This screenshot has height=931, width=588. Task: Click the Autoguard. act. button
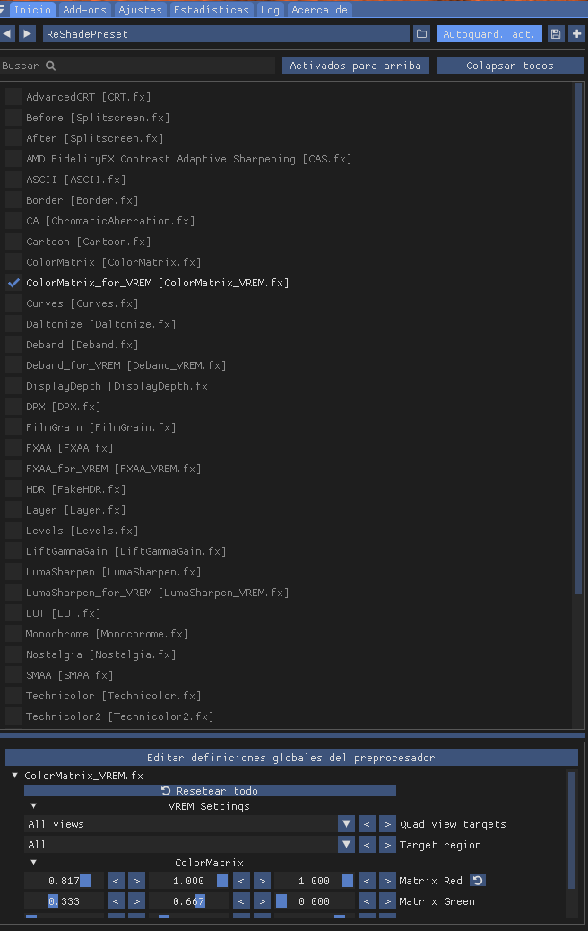pos(489,34)
